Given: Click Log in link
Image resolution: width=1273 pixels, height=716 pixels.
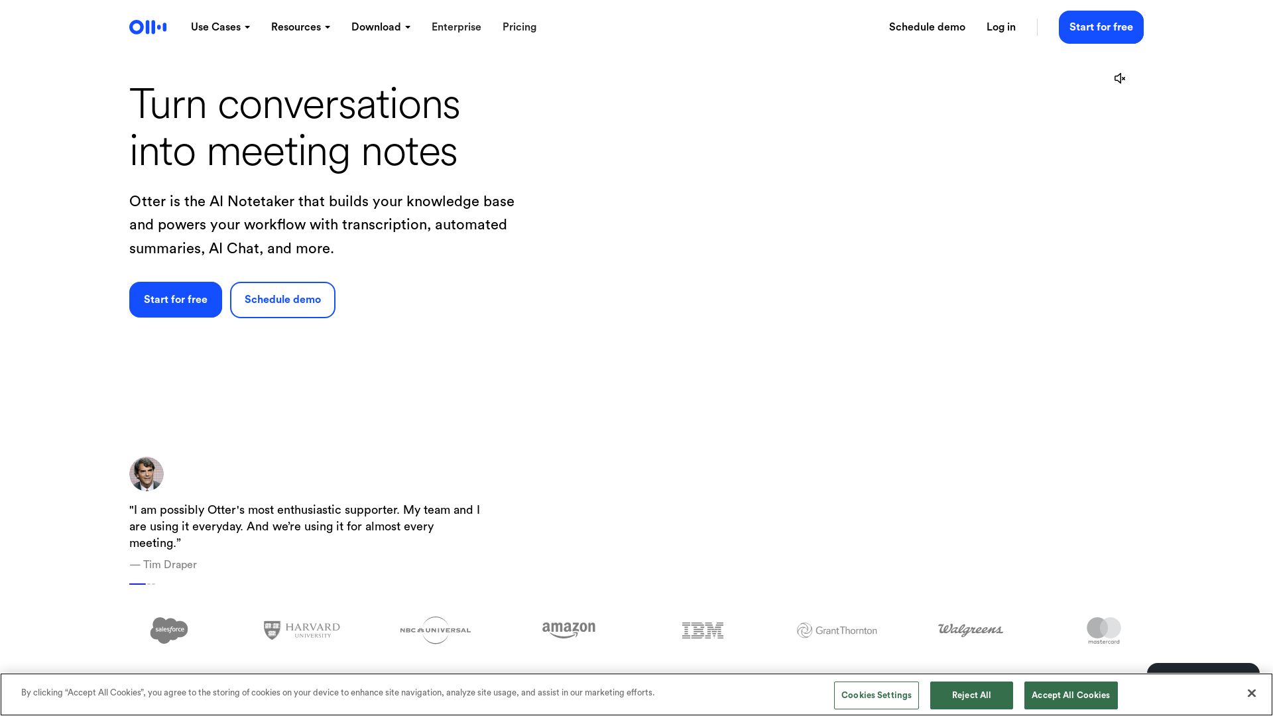Looking at the screenshot, I should coord(1000,27).
